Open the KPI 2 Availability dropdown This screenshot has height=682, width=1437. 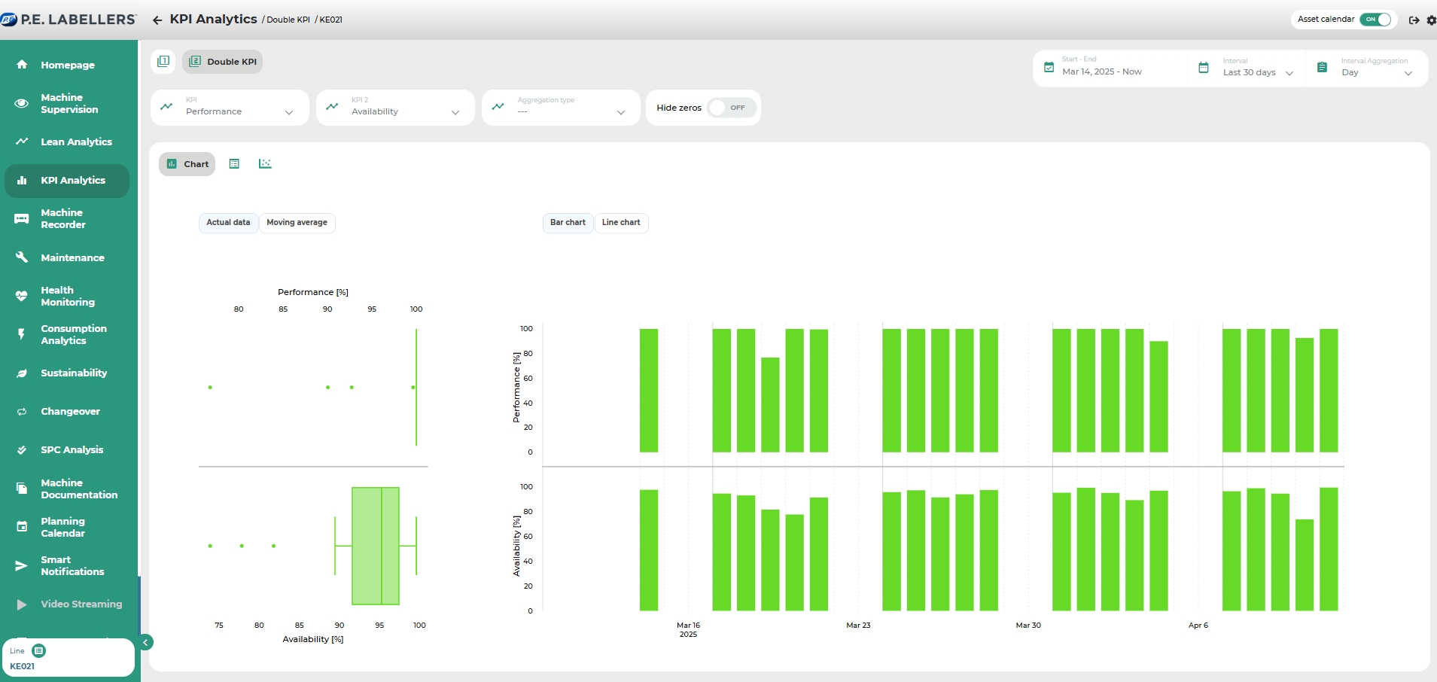coord(395,108)
